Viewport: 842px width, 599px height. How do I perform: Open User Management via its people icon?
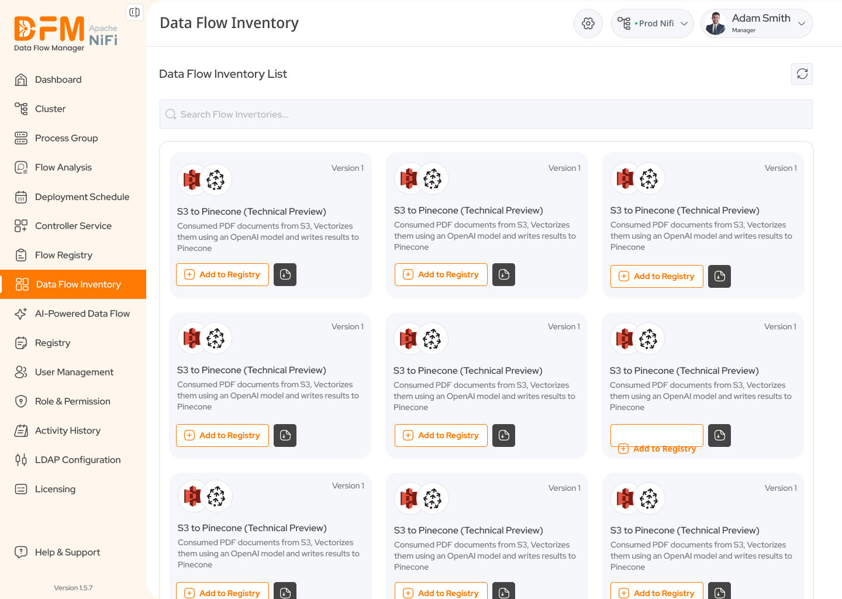pyautogui.click(x=21, y=372)
